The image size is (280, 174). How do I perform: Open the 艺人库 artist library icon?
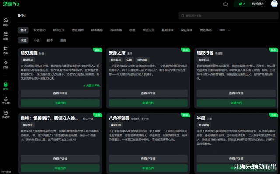point(6,100)
